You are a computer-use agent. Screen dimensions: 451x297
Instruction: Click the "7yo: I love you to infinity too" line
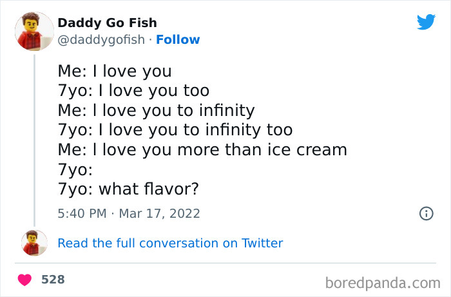tap(175, 130)
